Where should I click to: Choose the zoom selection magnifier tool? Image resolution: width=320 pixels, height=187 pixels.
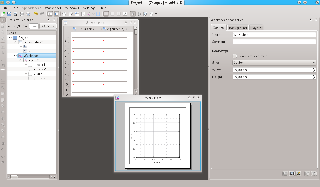point(145,14)
